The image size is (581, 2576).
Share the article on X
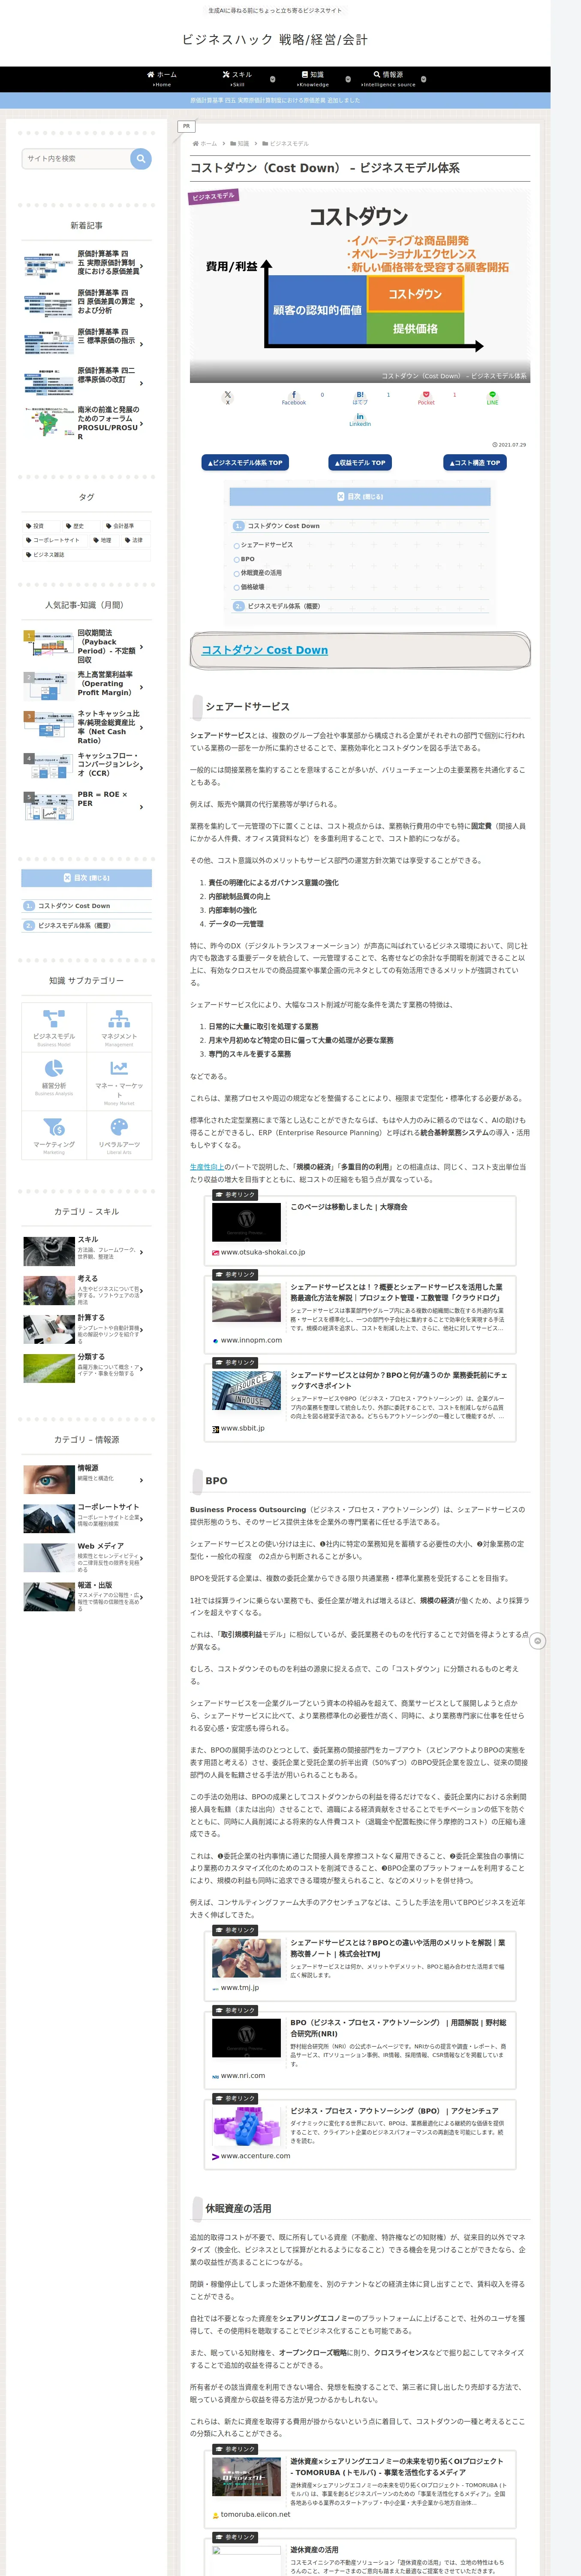pos(228,397)
